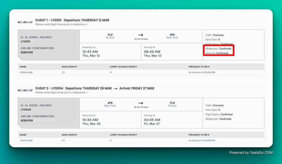282x164 pixels.
Task: Click the arrow before 'Arrival: FRIDAY 27 MAR'
Action: (115, 88)
